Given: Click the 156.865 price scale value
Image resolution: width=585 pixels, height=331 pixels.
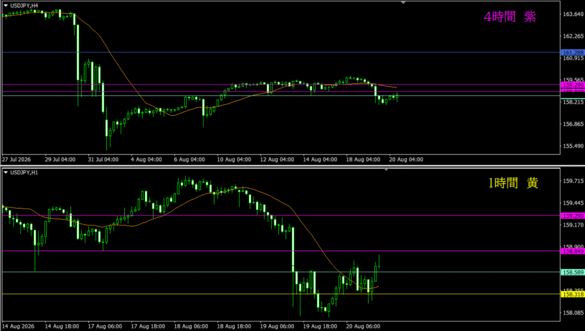Looking at the screenshot, I should click(x=573, y=124).
